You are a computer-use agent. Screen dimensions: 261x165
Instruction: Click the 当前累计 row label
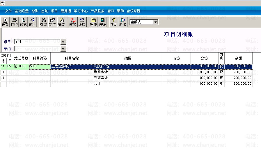[101, 78]
